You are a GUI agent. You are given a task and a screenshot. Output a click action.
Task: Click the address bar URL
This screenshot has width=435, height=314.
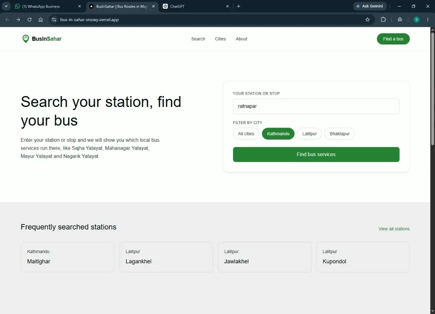[x=90, y=20]
